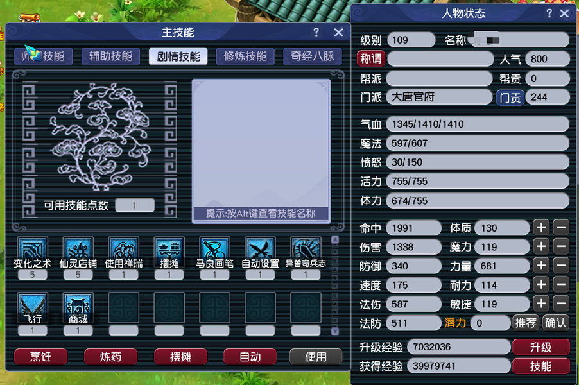Select the 异兽奇兵志 skill icon
Viewport: 579px width, 385px height.
[306, 249]
